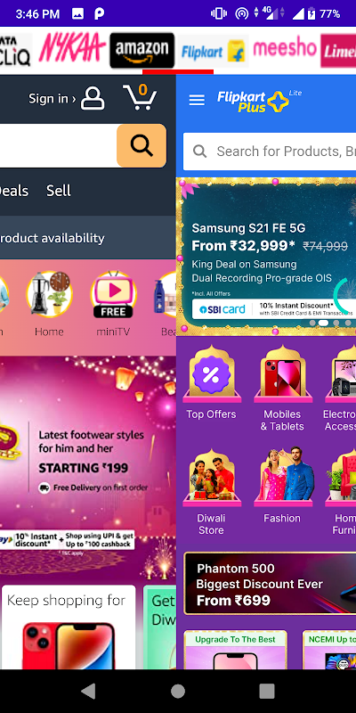Open the Diwali Store category
Screen dimensions: 356x713
[x=212, y=492]
